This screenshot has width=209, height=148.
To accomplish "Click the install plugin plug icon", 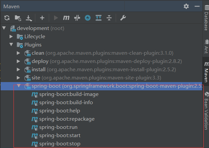I will point(27,70).
